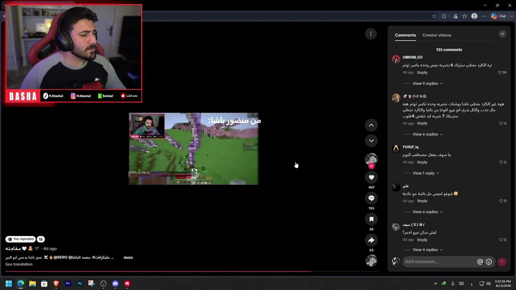Open YUSUF_iq's avatar in comments
This screenshot has width=516, height=290.
click(x=396, y=149)
